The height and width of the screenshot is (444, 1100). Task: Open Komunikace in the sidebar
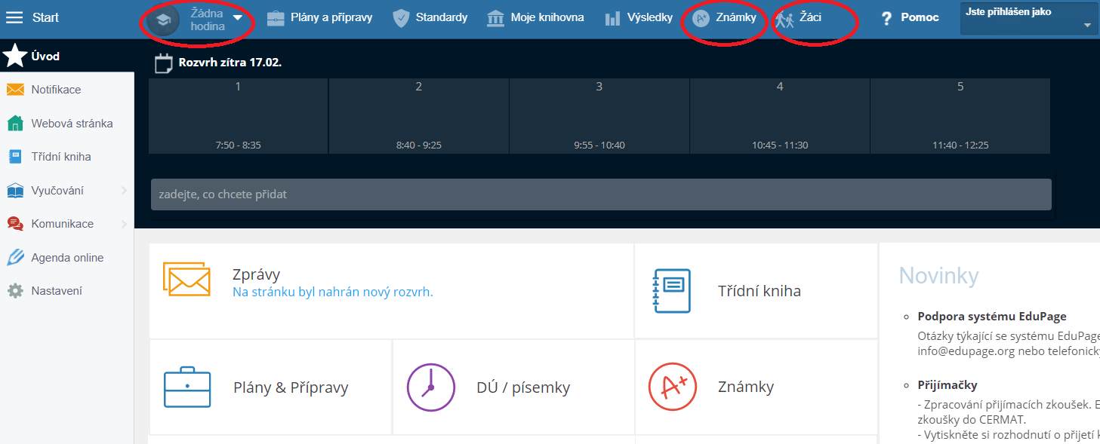(x=63, y=224)
